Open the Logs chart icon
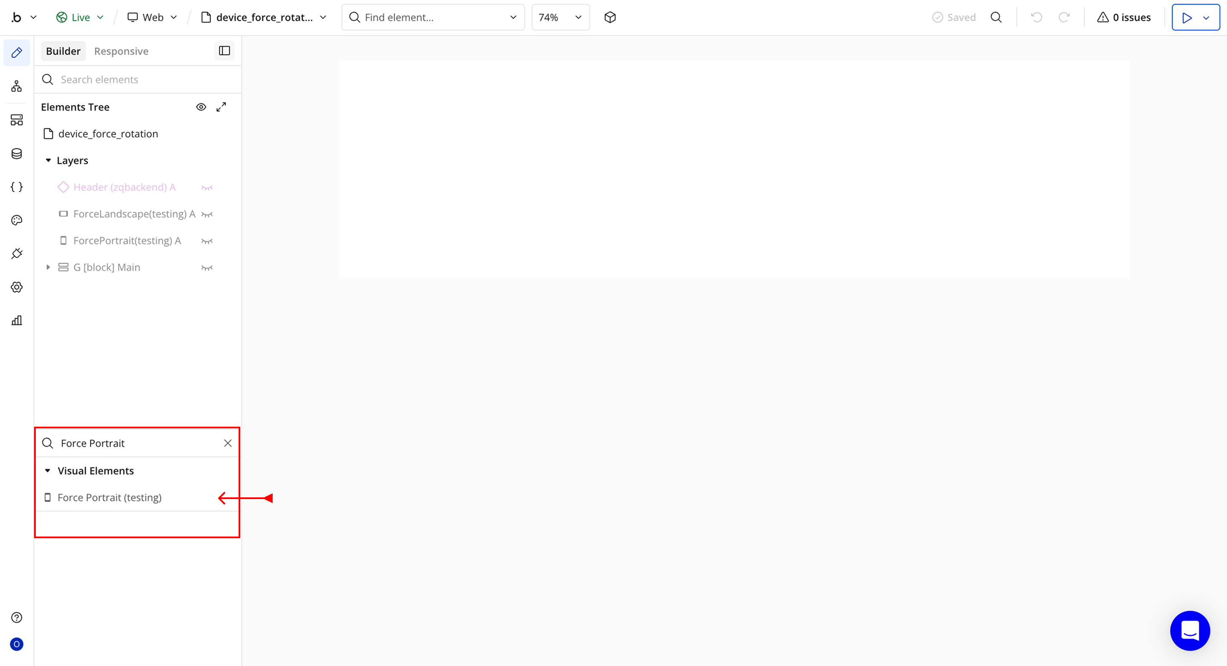Screen dimensions: 1227x666 click(17, 320)
